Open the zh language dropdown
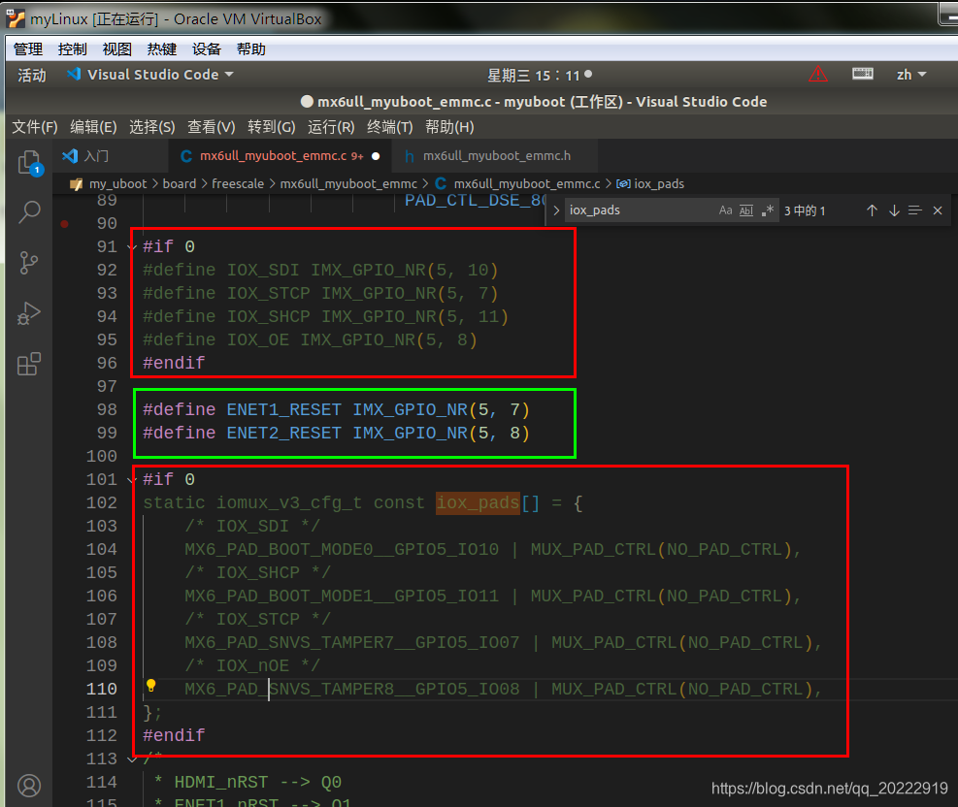Viewport: 958px width, 807px height. [908, 74]
